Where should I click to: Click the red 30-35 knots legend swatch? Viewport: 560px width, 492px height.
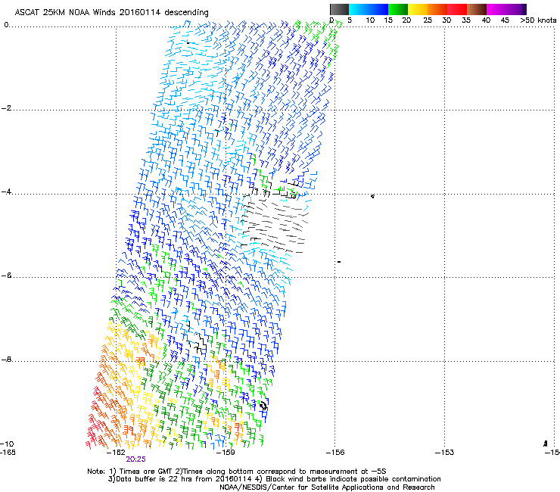tap(457, 9)
